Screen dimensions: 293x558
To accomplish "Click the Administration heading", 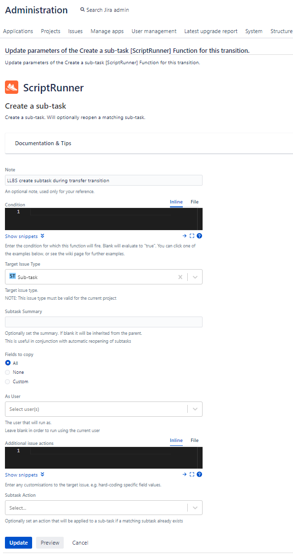I will click(x=36, y=10).
